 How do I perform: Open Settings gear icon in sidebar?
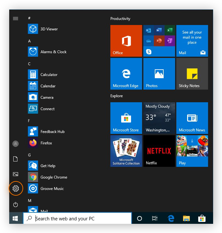16,189
